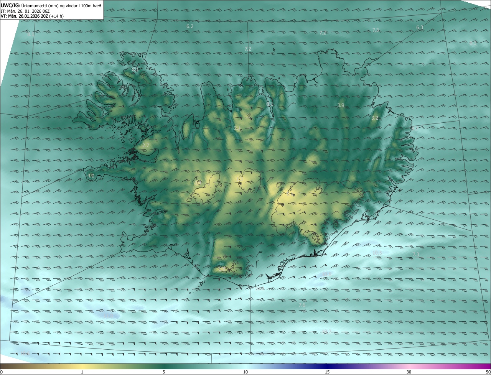Click the 10.5 value label off the southeast coast
The height and width of the screenshot is (375, 491).
pos(377,253)
